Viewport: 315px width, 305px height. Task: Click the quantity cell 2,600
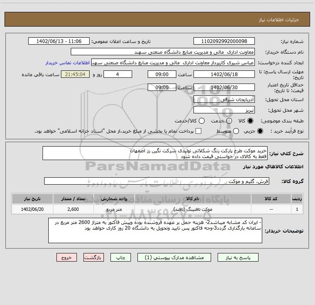(x=73, y=209)
